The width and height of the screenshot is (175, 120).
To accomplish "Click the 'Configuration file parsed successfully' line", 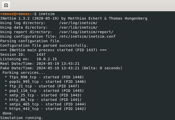I will click(x=44, y=45).
